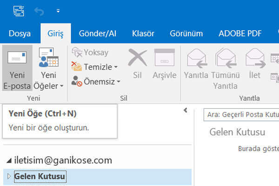The width and height of the screenshot is (279, 186).
Task: Click the Send/Receive All Folders quick access icon
Action: 19,11
